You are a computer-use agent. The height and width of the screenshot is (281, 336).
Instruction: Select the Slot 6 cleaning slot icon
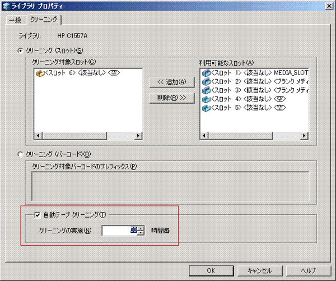40,73
